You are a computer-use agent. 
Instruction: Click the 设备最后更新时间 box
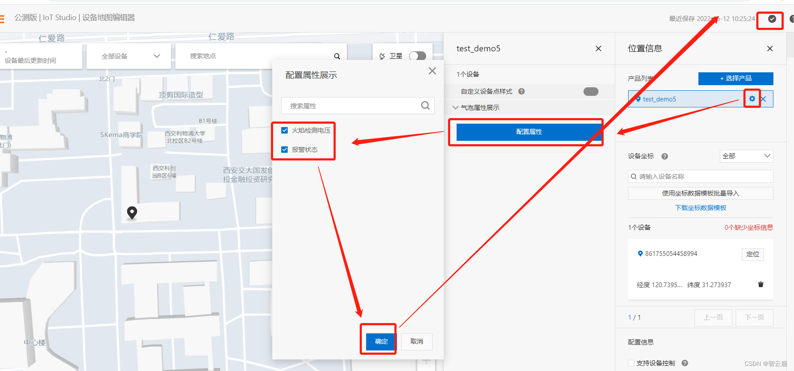point(41,56)
